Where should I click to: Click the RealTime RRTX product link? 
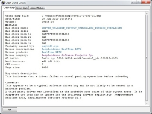52,52
